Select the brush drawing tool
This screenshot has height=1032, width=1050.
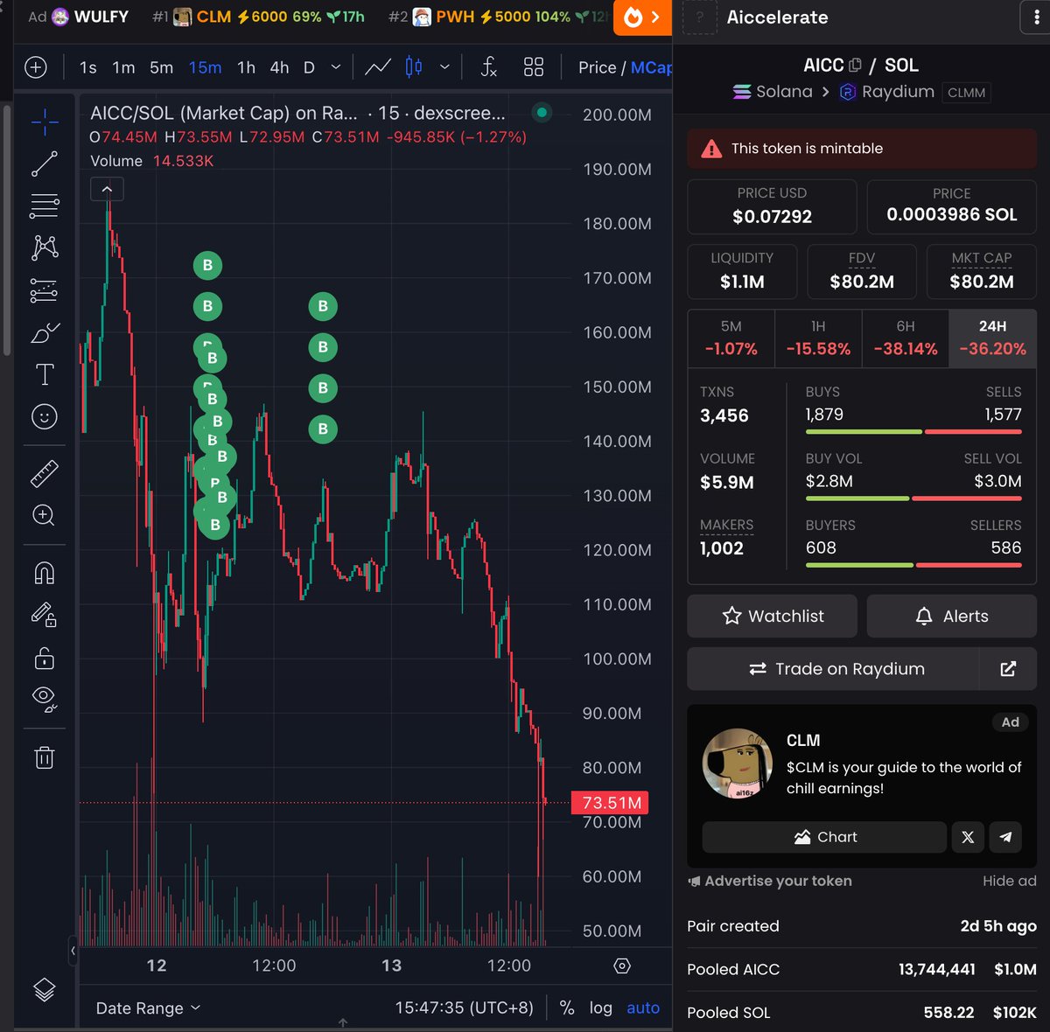pyautogui.click(x=45, y=333)
